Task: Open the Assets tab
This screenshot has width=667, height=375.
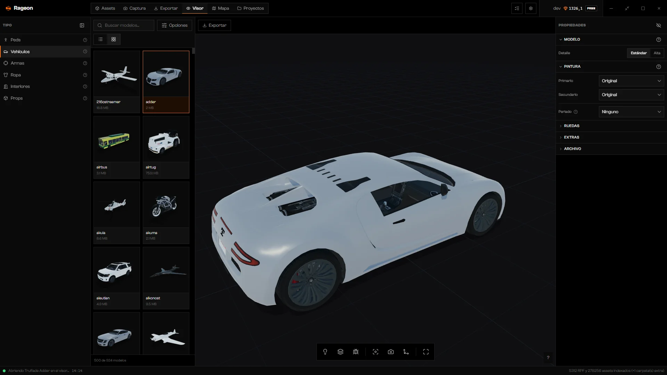Action: pyautogui.click(x=105, y=8)
